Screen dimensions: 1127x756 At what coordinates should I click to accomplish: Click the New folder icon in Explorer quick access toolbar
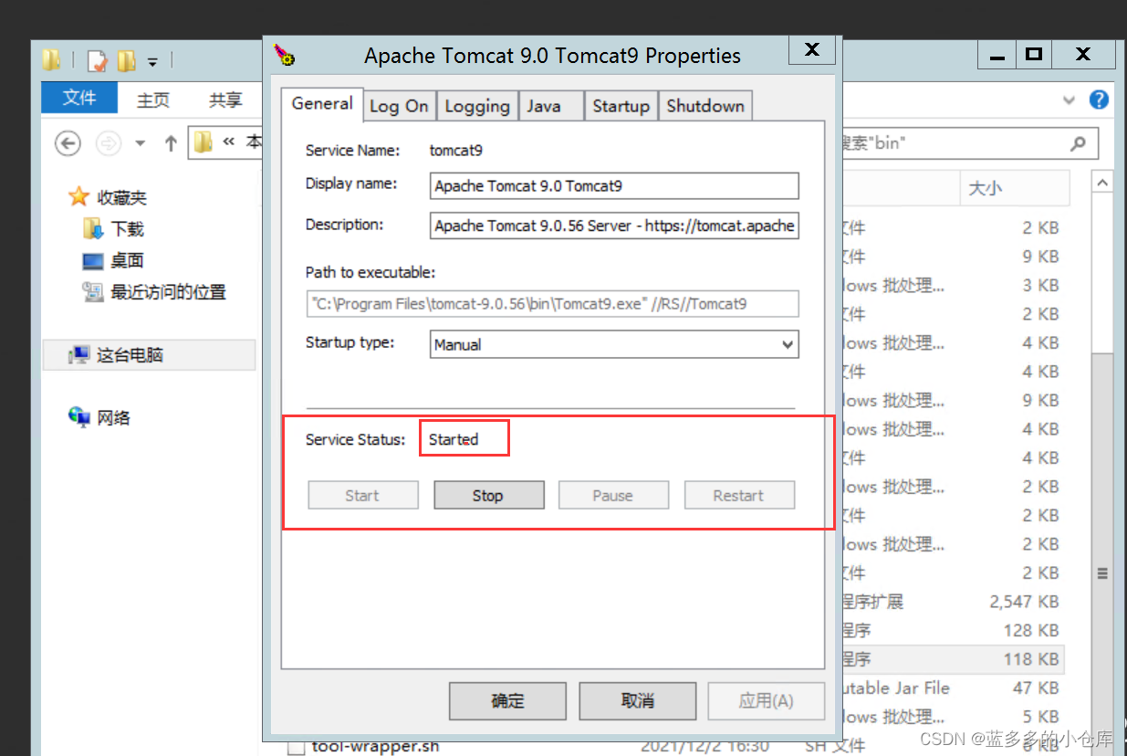(127, 61)
